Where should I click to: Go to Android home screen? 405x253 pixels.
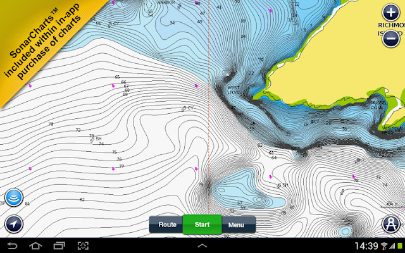pyautogui.click(x=35, y=245)
